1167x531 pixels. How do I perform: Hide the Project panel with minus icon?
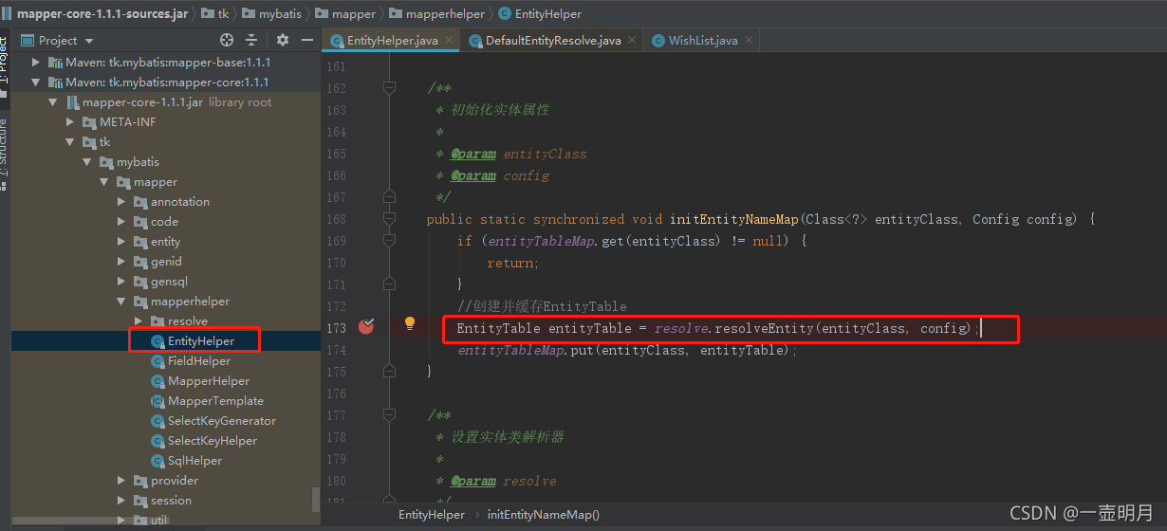306,40
